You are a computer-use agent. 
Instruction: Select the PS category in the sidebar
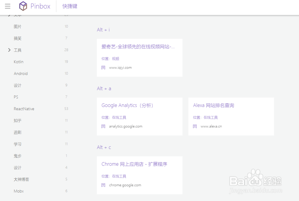(17, 97)
